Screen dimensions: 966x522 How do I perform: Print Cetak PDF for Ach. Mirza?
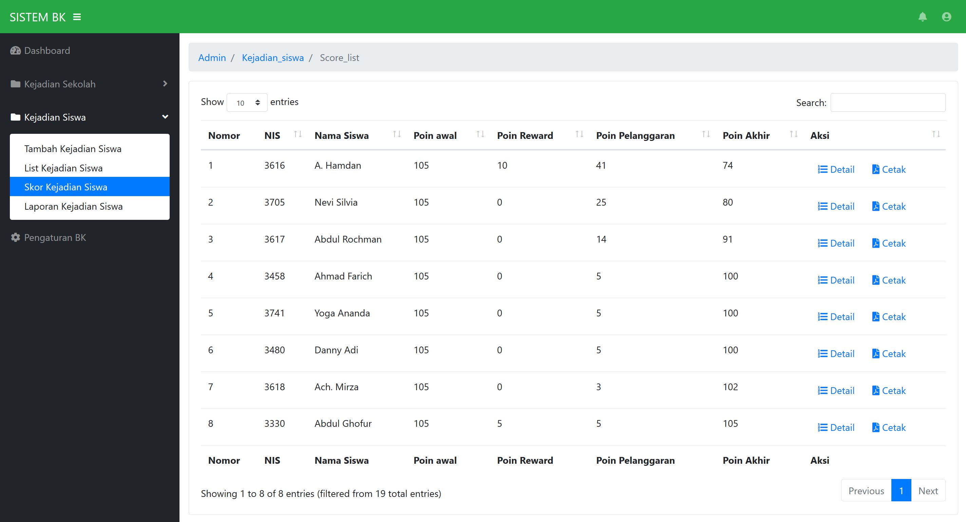(x=889, y=391)
